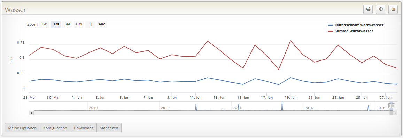Click the 28. Mai axis label

[x=29, y=97]
